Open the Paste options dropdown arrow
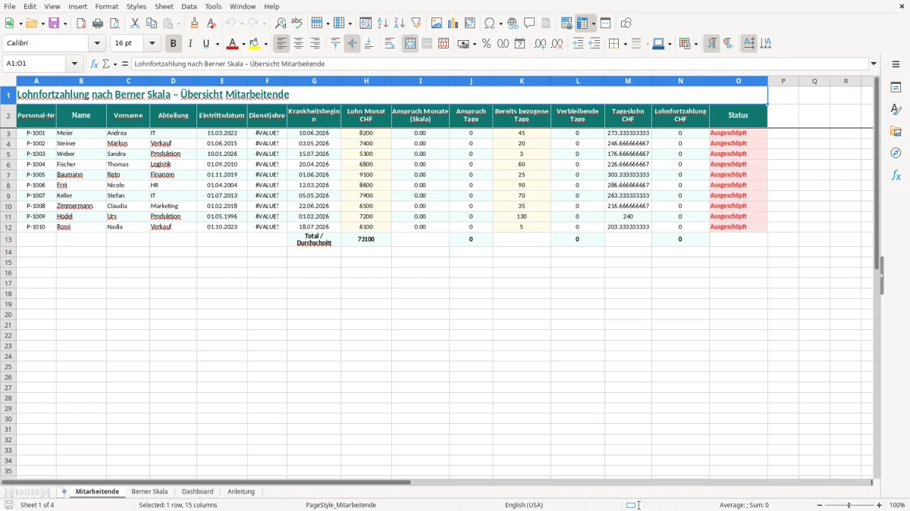Image resolution: width=910 pixels, height=511 pixels. click(x=178, y=24)
